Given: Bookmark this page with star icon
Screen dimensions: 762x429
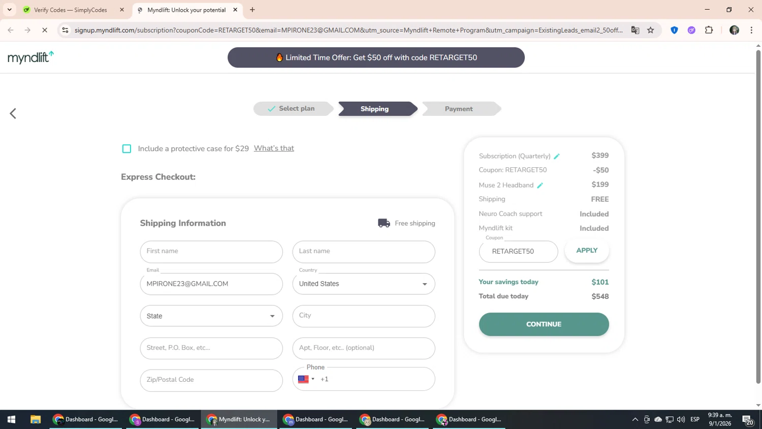Looking at the screenshot, I should click(651, 30).
